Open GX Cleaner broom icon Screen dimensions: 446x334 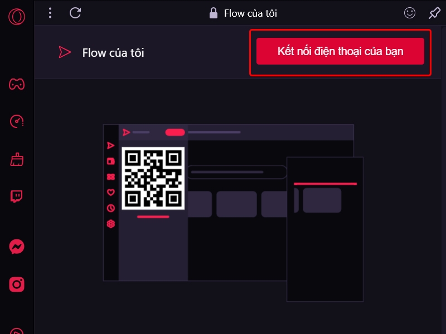(x=17, y=159)
